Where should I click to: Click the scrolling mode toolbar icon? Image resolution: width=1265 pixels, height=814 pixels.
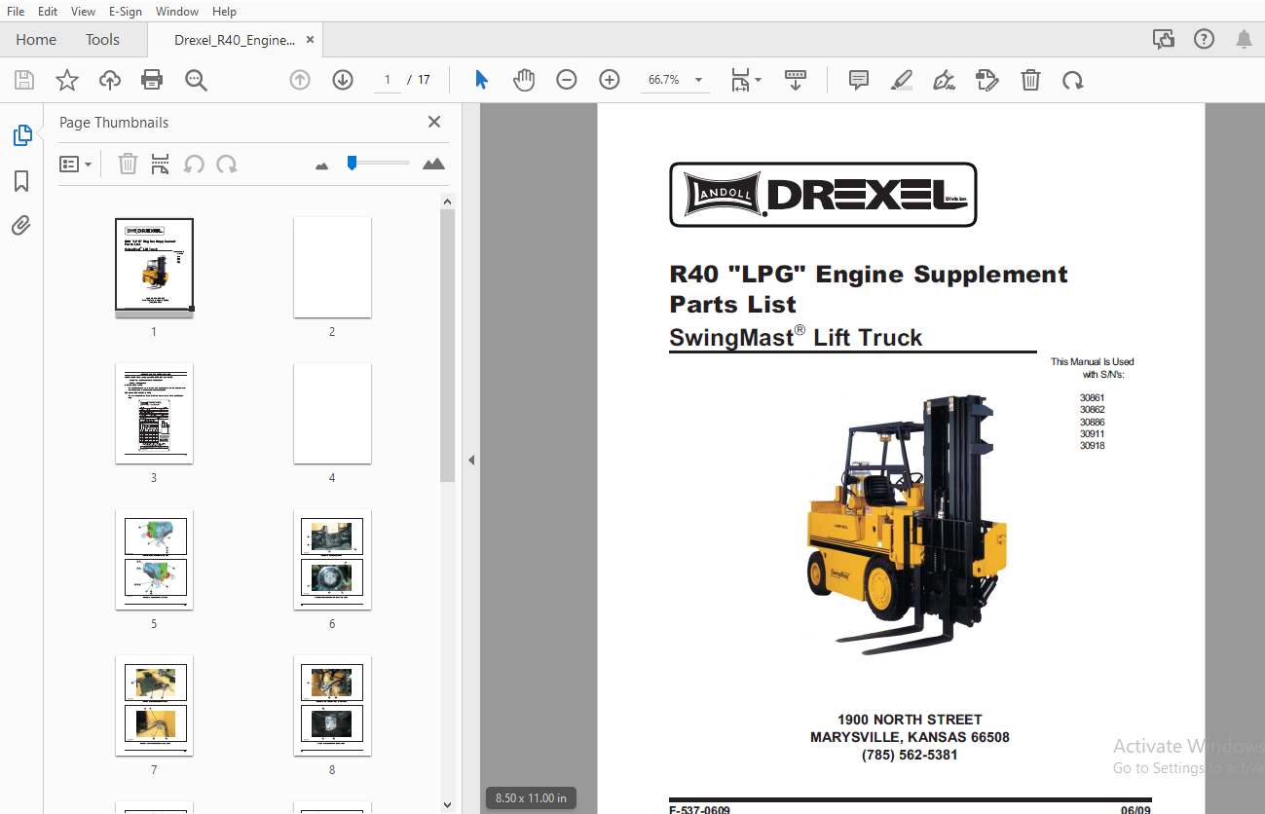click(x=796, y=80)
